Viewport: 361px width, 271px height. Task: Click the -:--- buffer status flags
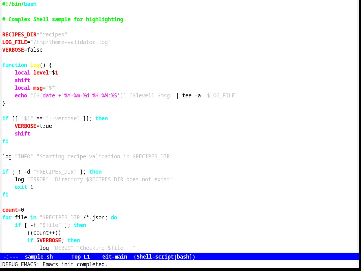pos(11,257)
